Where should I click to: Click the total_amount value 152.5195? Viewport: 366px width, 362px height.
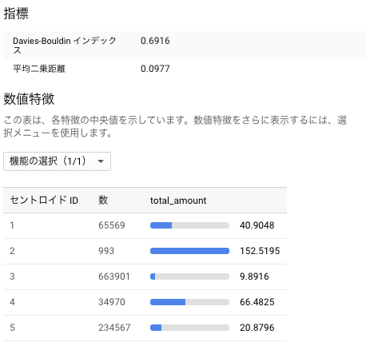pos(260,251)
